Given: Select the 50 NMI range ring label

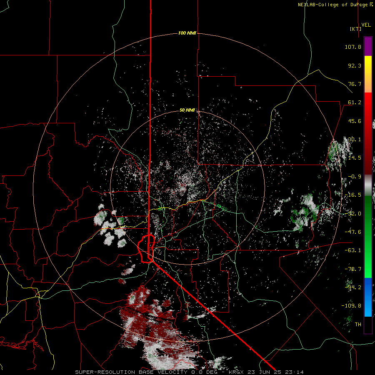Looking at the screenshot, I should click(187, 110).
